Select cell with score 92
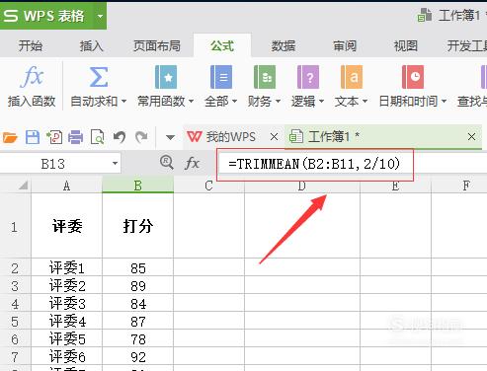Screen dimensions: 487x371 tap(137, 356)
